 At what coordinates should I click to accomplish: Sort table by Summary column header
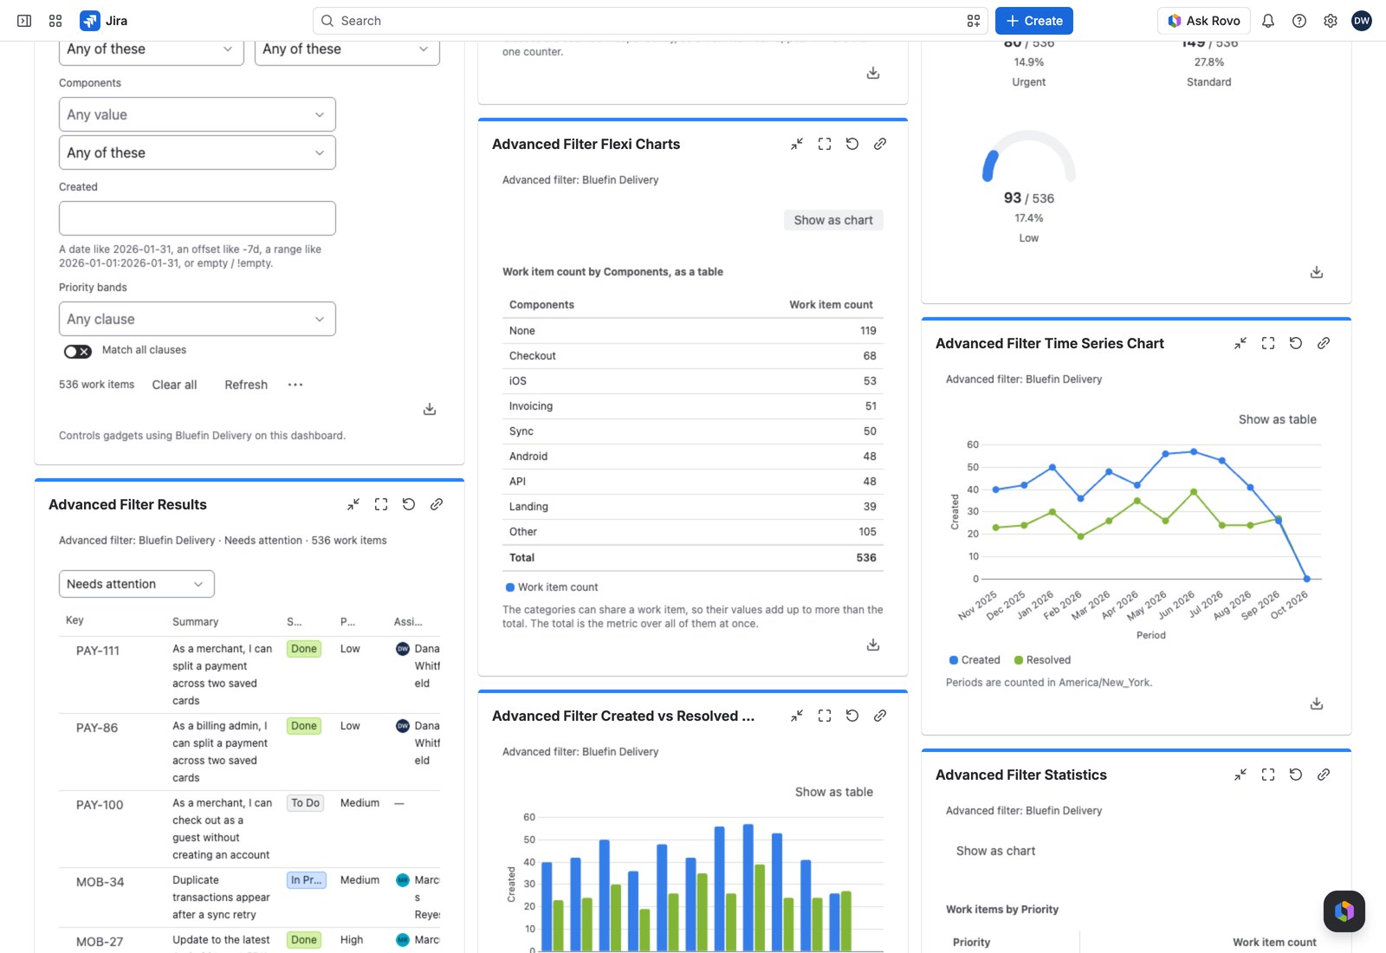[x=196, y=621]
